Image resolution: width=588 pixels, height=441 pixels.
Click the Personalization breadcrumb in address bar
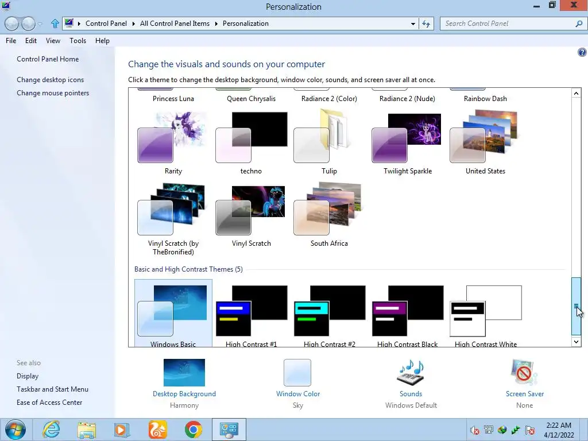(x=246, y=23)
